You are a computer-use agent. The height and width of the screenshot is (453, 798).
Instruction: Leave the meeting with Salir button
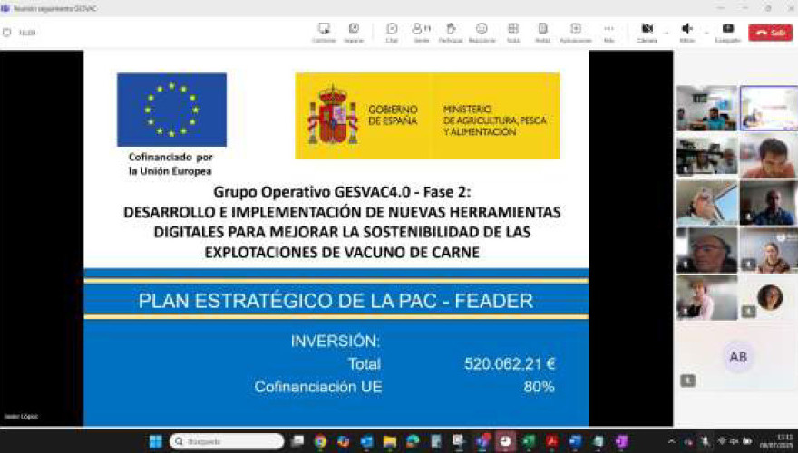point(771,33)
